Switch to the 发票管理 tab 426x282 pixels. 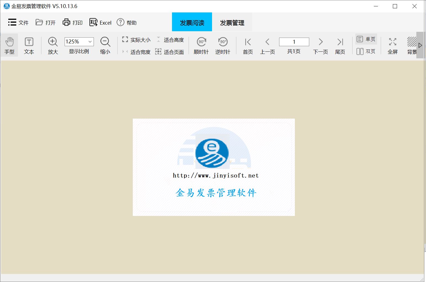click(x=232, y=23)
